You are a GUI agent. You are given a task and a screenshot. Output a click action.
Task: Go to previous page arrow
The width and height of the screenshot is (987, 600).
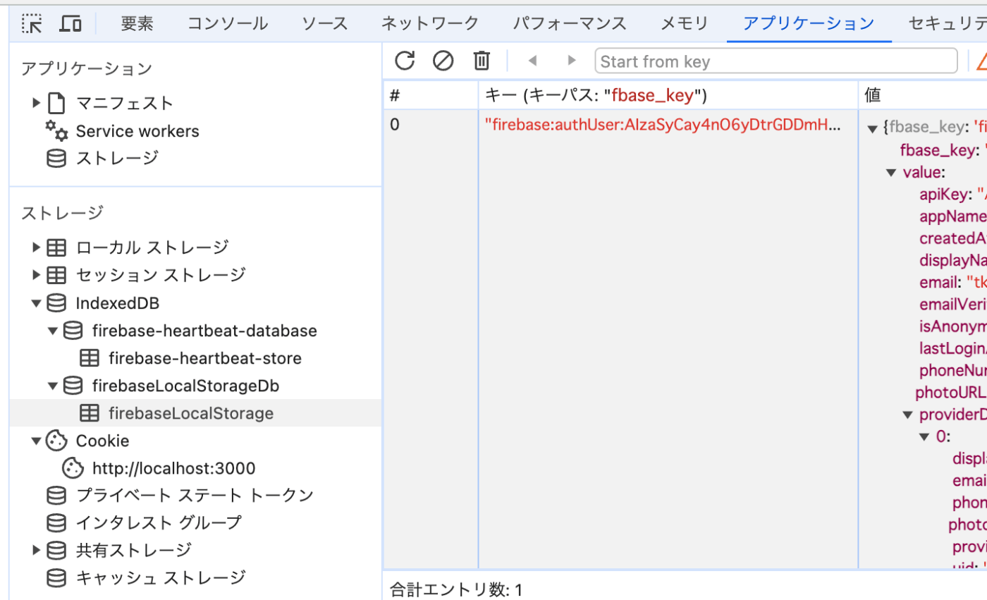point(533,61)
